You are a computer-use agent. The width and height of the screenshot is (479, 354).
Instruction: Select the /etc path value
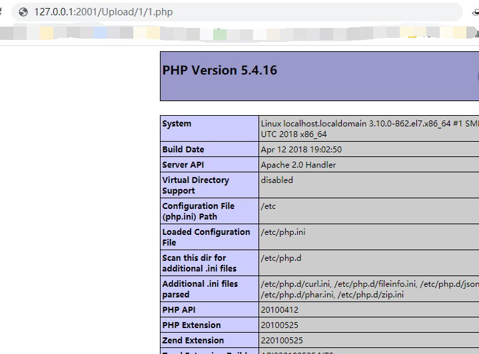click(x=268, y=206)
